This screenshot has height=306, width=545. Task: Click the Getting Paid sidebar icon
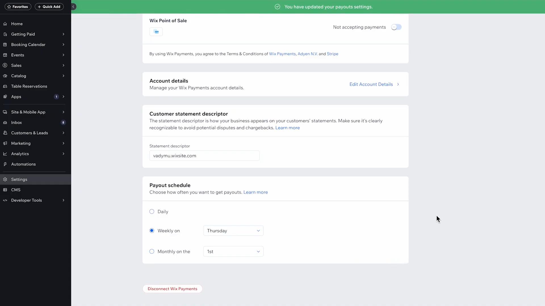click(x=5, y=34)
